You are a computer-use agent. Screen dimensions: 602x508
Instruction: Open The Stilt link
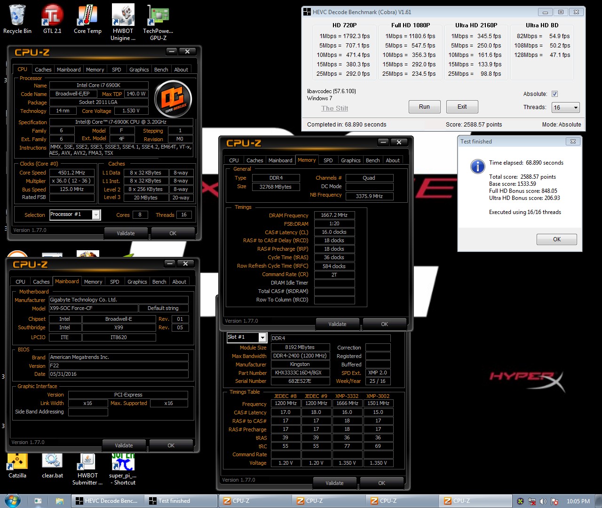[335, 108]
